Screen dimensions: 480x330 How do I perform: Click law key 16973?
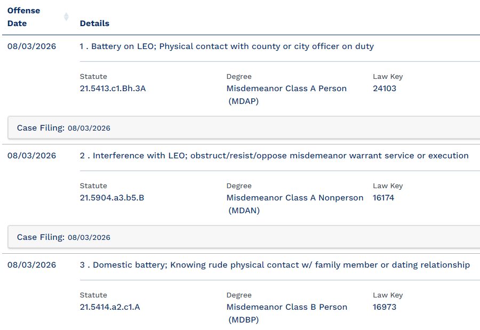(385, 307)
